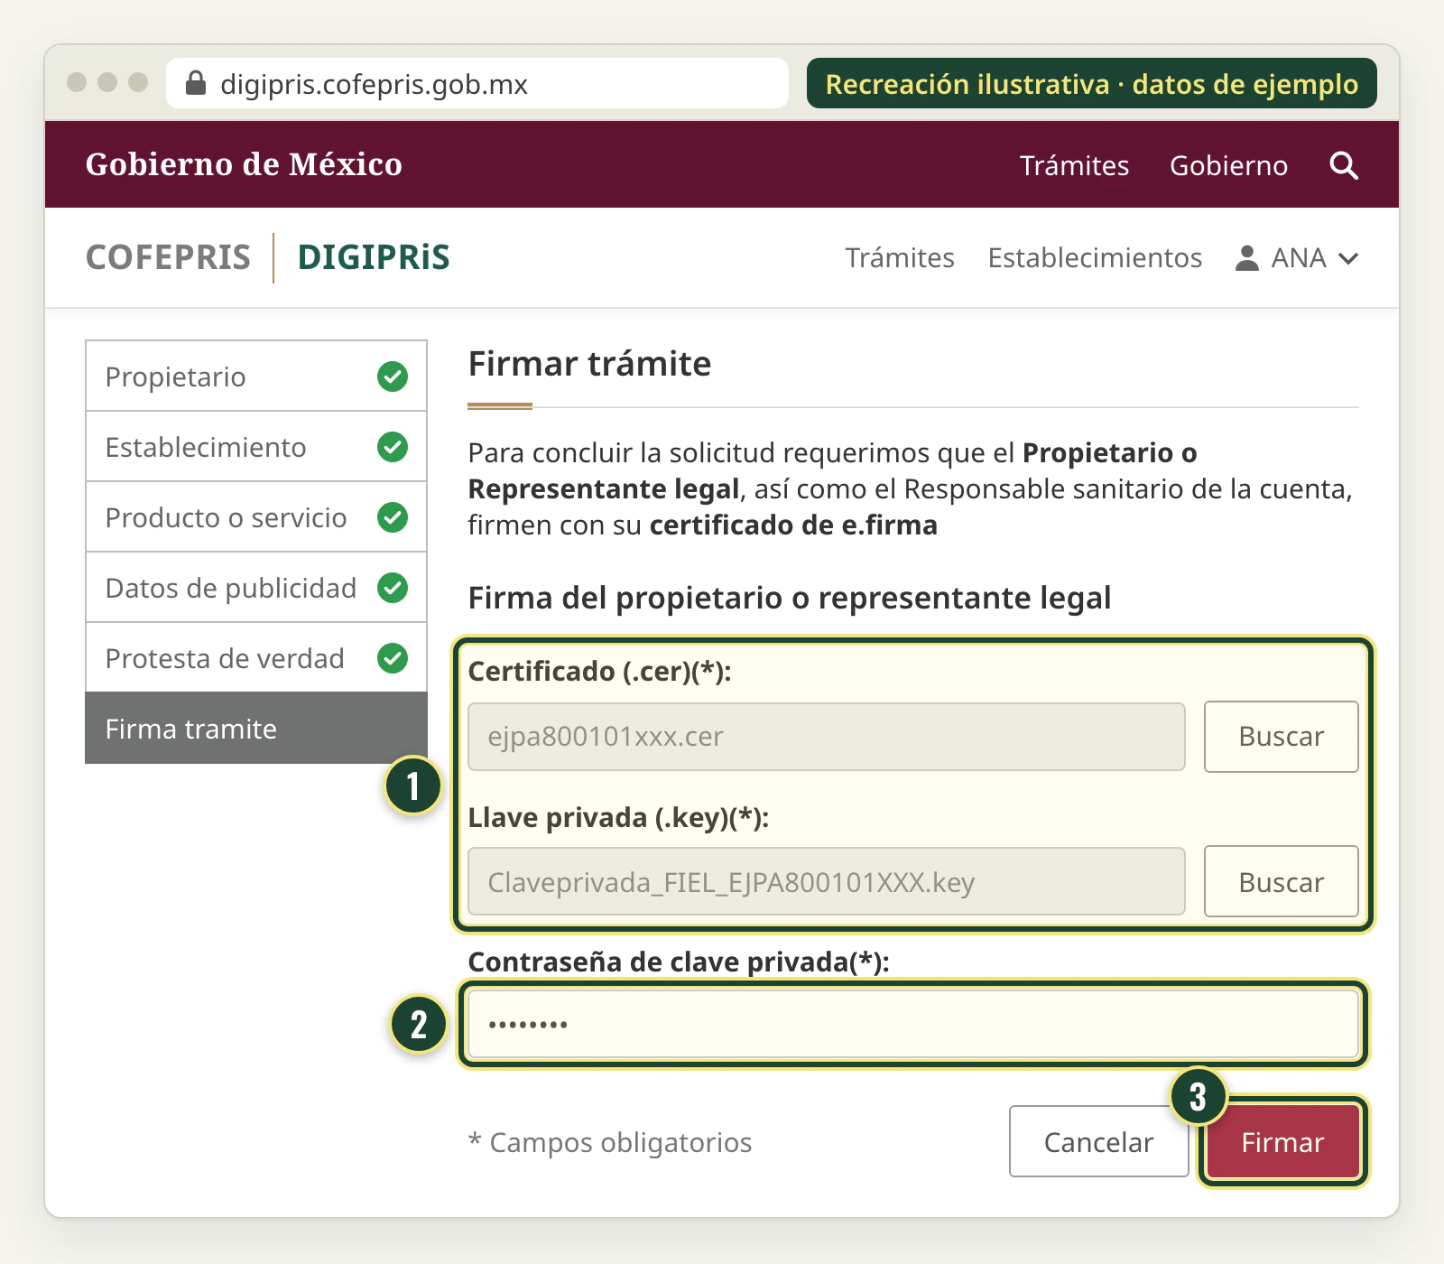Click the green check beside Protesta de verdad
The image size is (1444, 1264).
393,658
